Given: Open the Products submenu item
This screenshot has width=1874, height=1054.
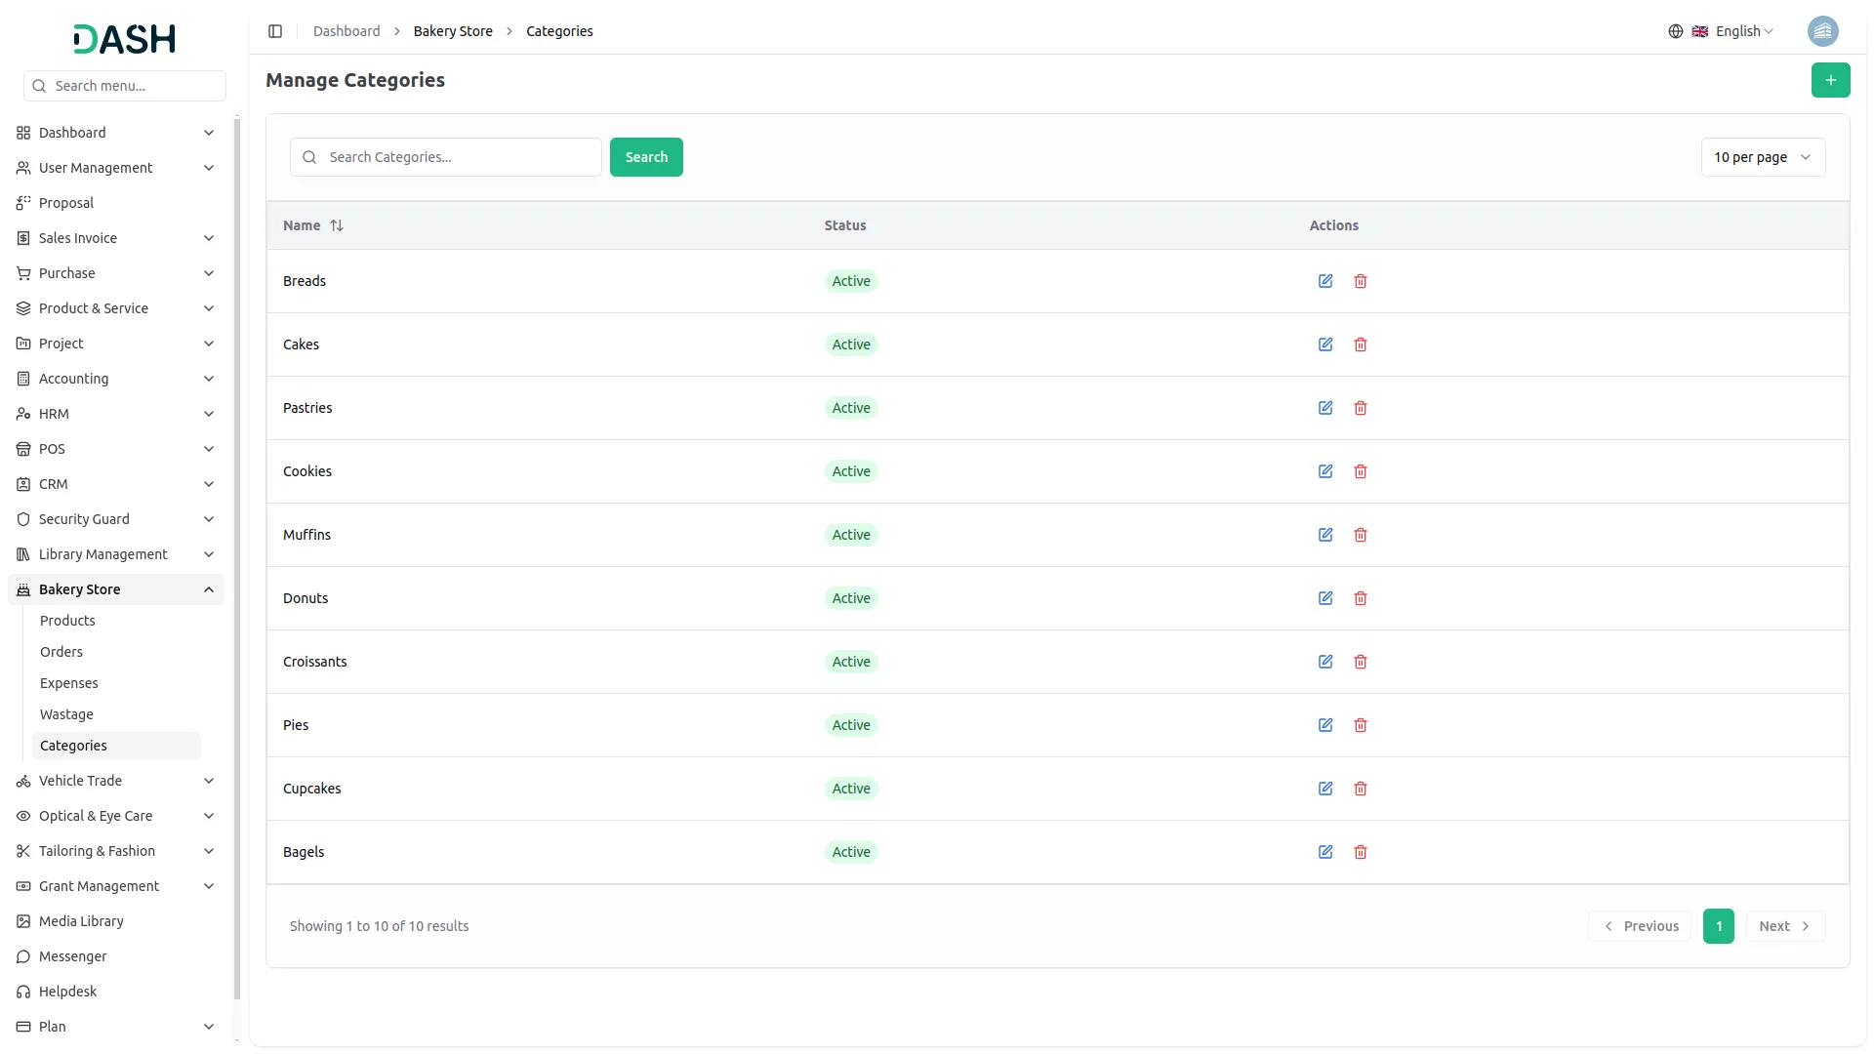Looking at the screenshot, I should pyautogui.click(x=67, y=621).
